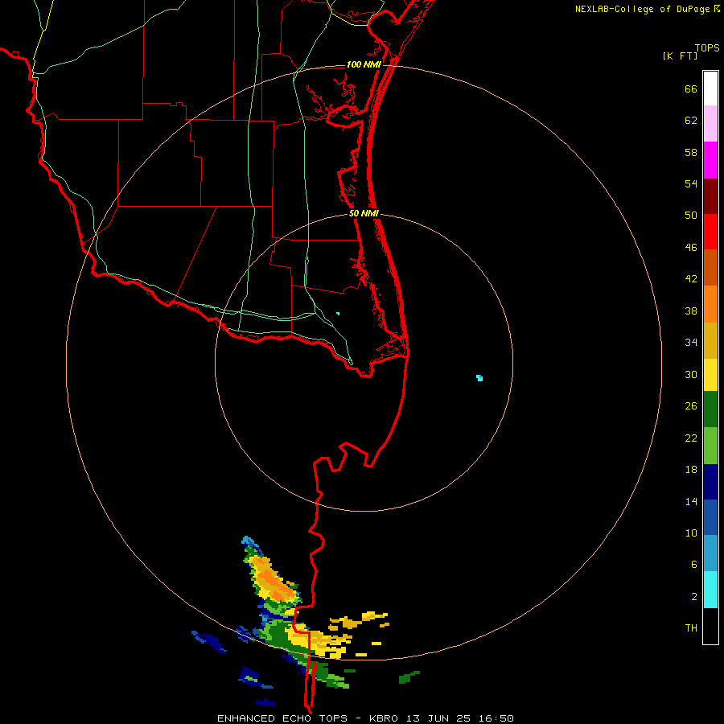The width and height of the screenshot is (724, 724).
Task: Click the medium blue 18 kft swatch
Action: pos(710,517)
